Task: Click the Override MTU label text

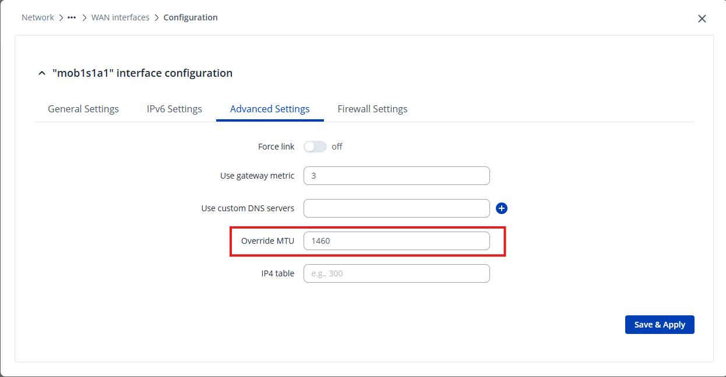Action: [267, 241]
